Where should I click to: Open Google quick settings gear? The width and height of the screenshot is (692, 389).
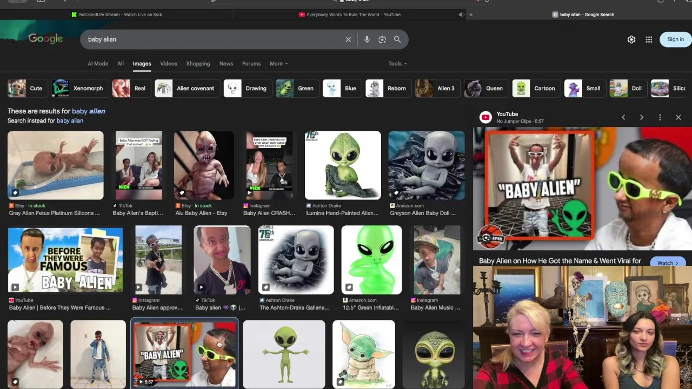[631, 39]
